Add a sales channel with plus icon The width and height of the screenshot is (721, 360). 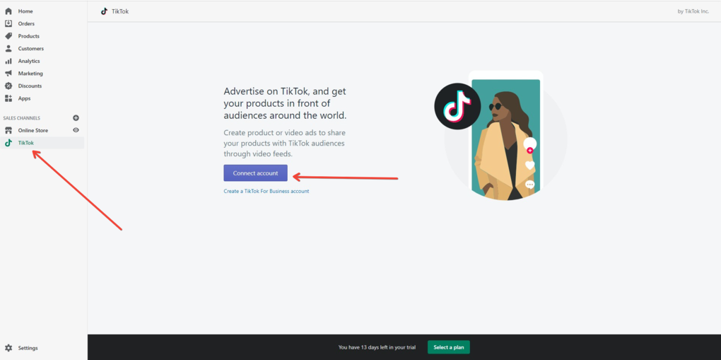pos(76,118)
